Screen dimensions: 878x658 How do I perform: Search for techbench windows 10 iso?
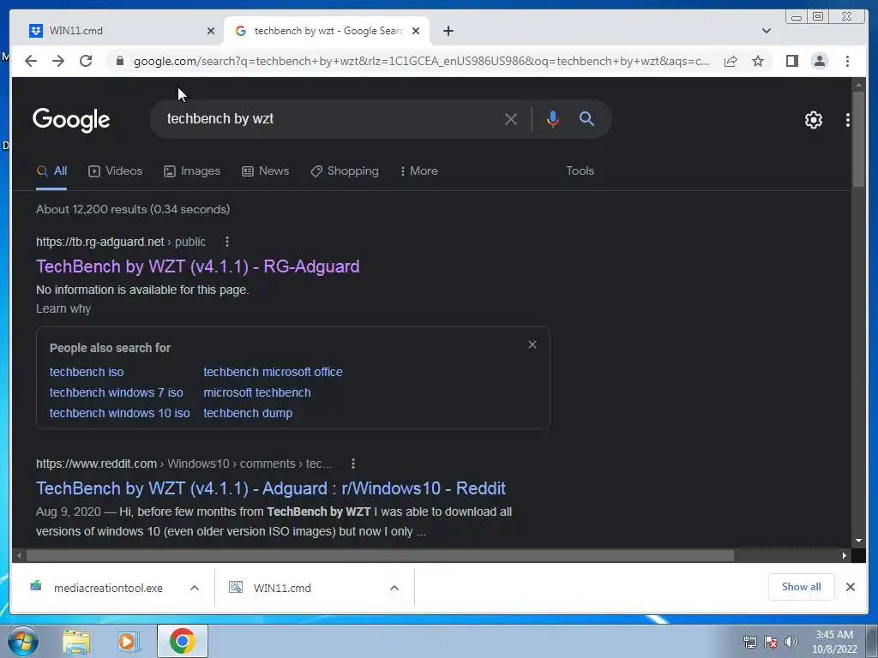119,413
